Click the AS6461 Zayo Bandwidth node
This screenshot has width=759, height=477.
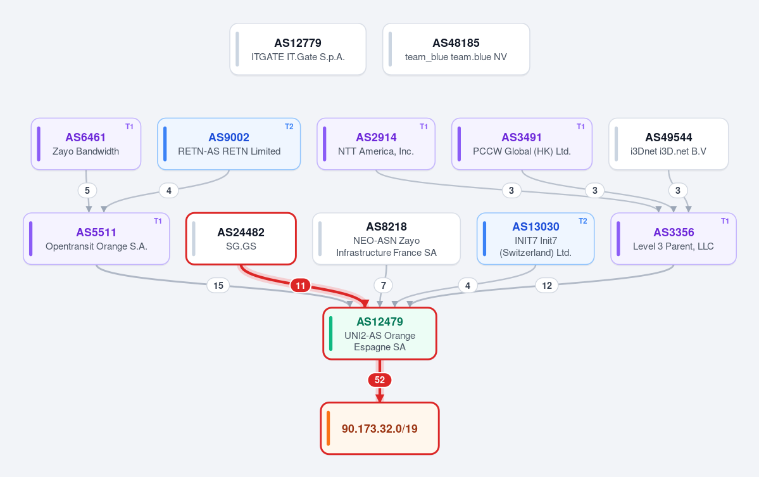85,144
